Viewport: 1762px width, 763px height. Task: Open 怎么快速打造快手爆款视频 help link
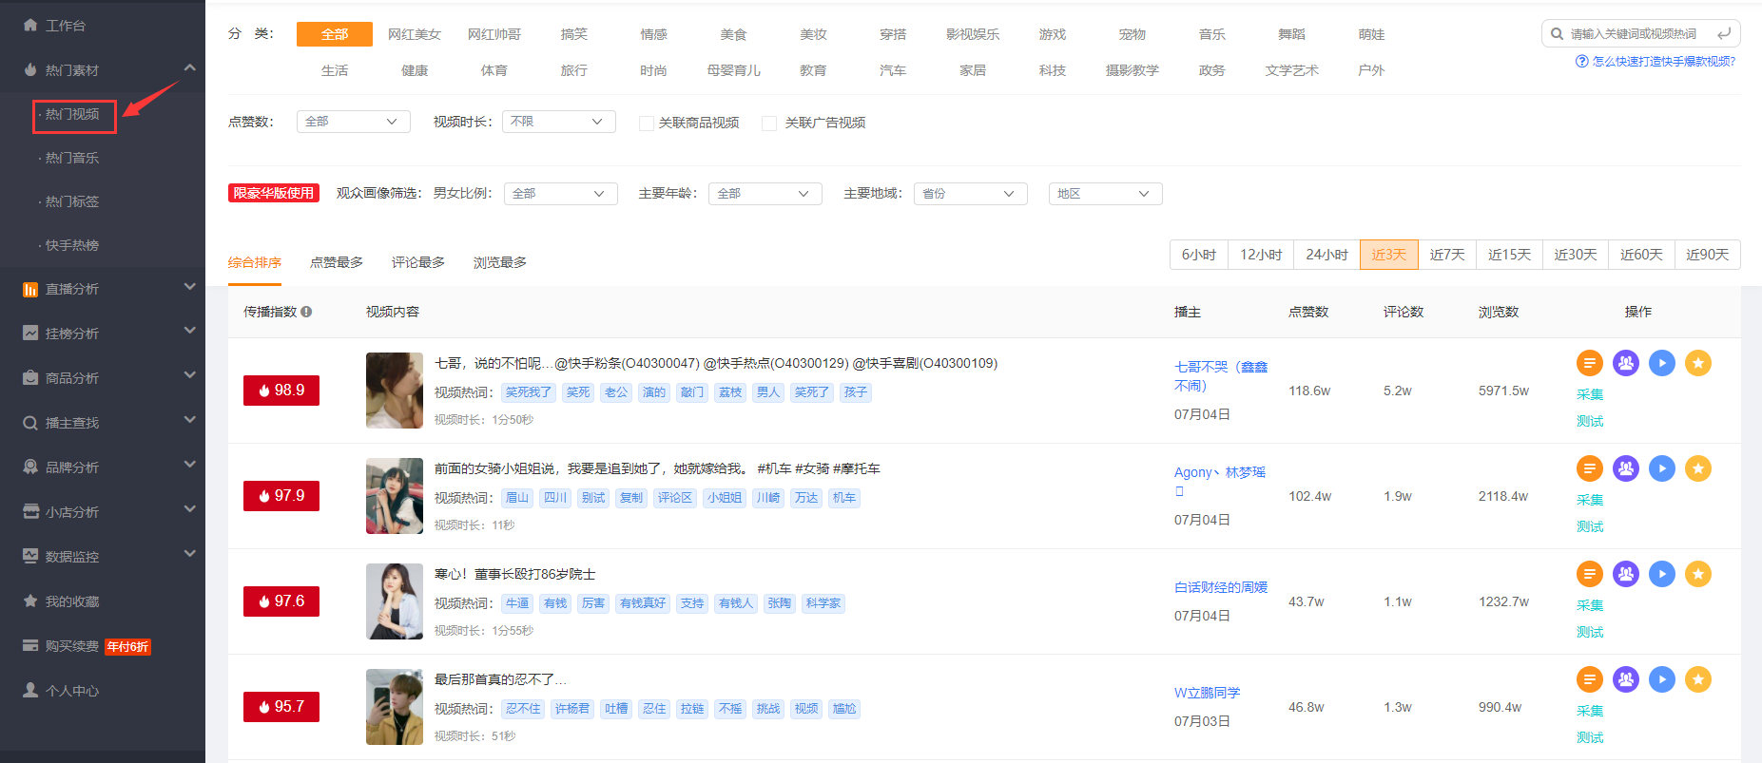[x=1663, y=62]
